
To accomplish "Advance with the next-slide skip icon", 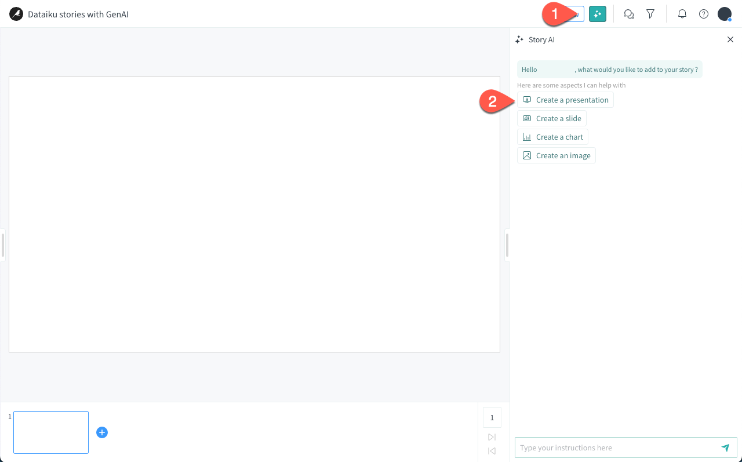I will (492, 436).
